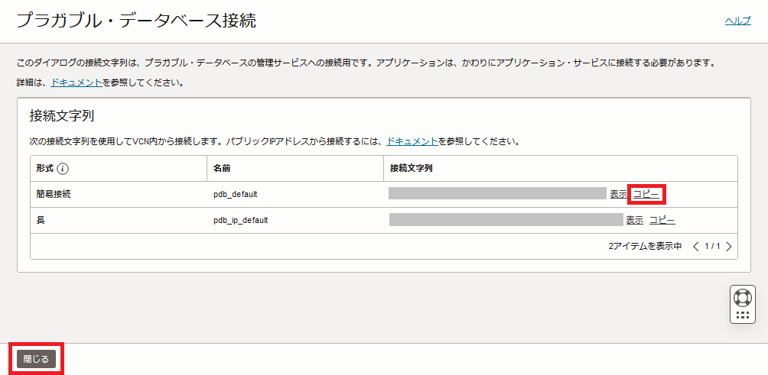Click the masked connection string in 長 row
Screen dimensions: 768x375
(506, 220)
